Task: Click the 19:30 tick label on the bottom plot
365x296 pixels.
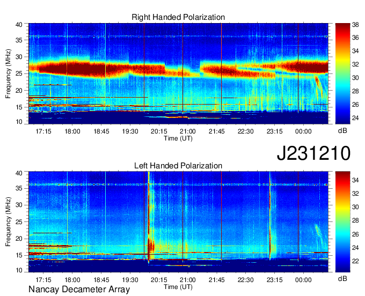Action: 130,279
